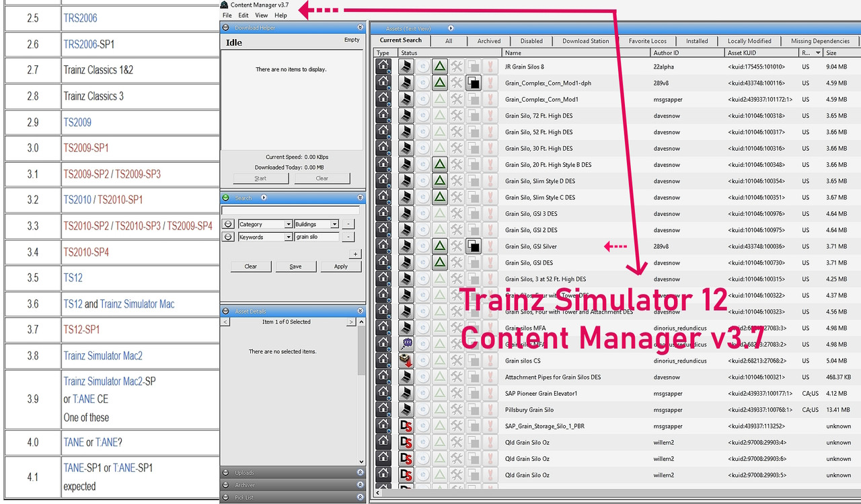This screenshot has width=861, height=504.
Task: Open the Category filter dropdown
Action: pyautogui.click(x=288, y=224)
